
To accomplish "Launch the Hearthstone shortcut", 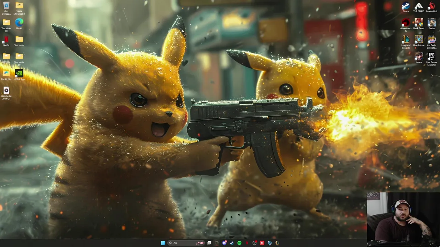I will pos(419,41).
